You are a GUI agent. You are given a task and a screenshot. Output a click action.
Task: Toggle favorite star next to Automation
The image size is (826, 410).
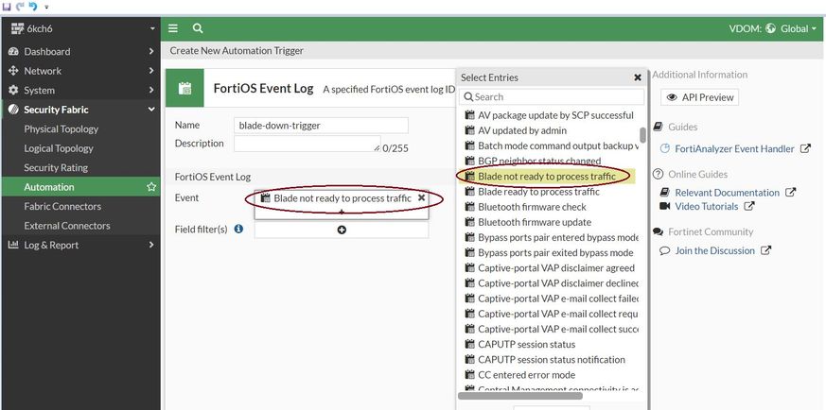click(151, 187)
